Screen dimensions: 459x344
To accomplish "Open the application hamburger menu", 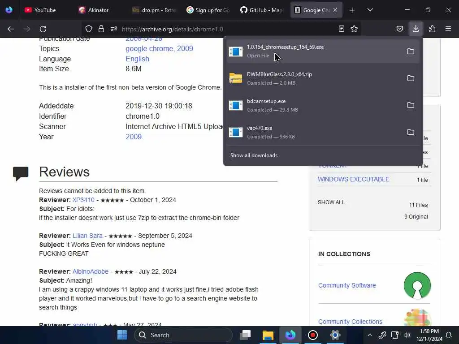I will [448, 29].
